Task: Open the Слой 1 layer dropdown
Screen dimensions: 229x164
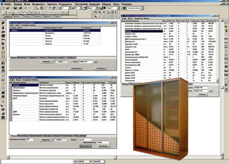Action: pyautogui.click(x=118, y=8)
